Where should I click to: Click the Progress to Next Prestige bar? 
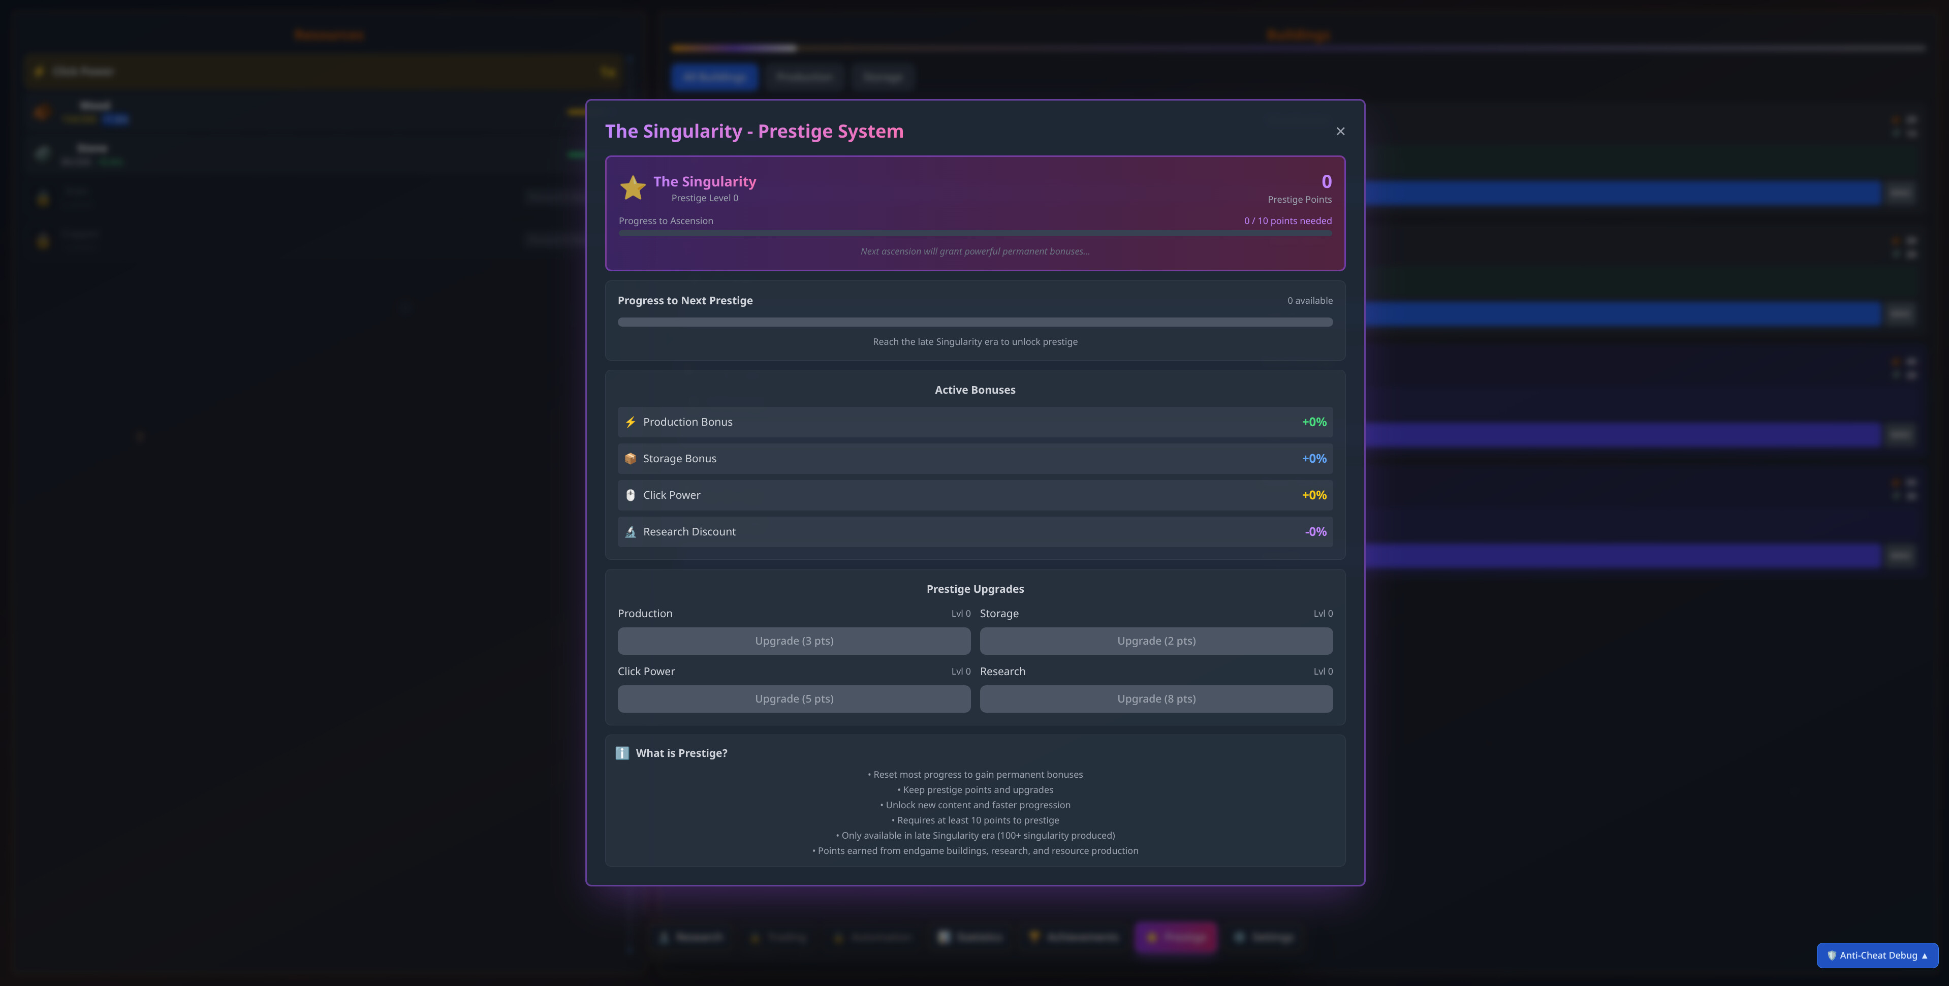pyautogui.click(x=974, y=322)
